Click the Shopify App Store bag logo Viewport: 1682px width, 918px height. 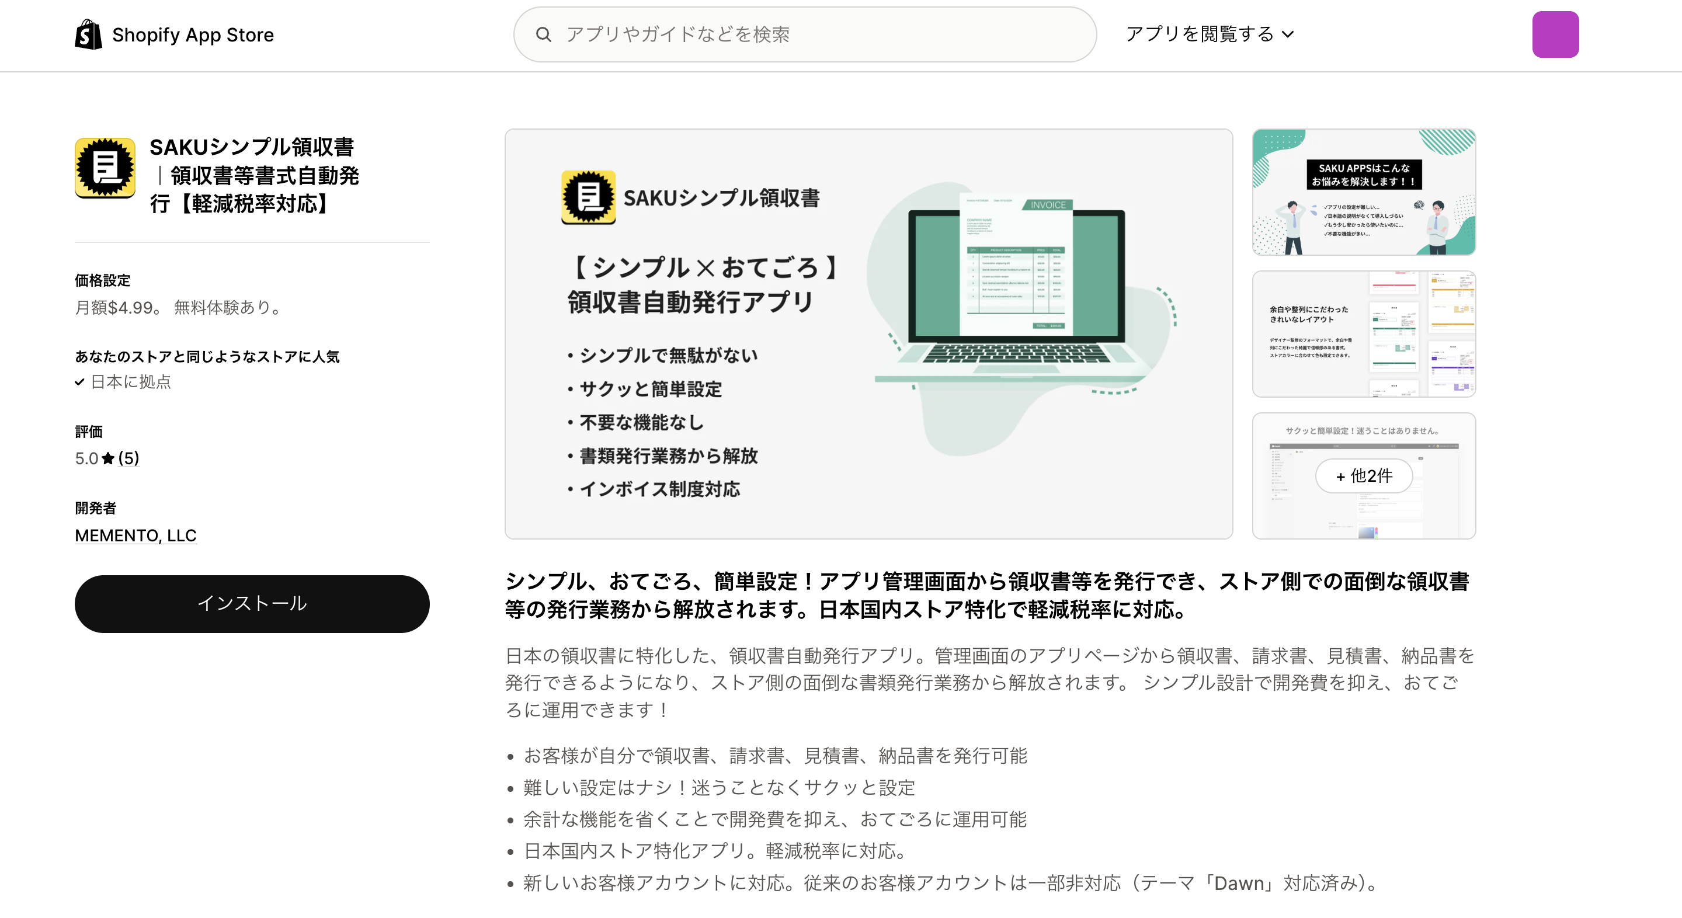tap(88, 34)
